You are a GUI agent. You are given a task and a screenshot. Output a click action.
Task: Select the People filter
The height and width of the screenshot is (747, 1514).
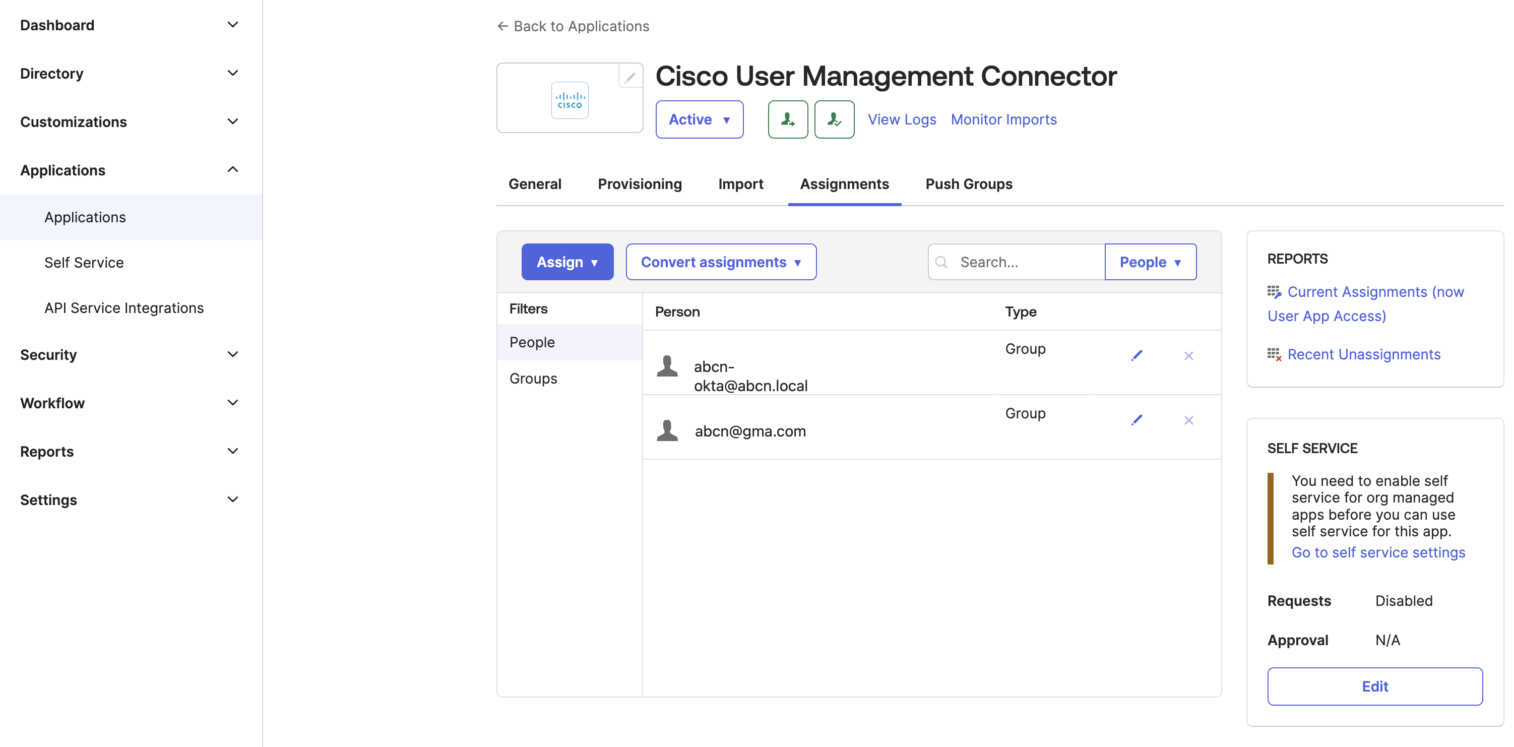coord(570,342)
